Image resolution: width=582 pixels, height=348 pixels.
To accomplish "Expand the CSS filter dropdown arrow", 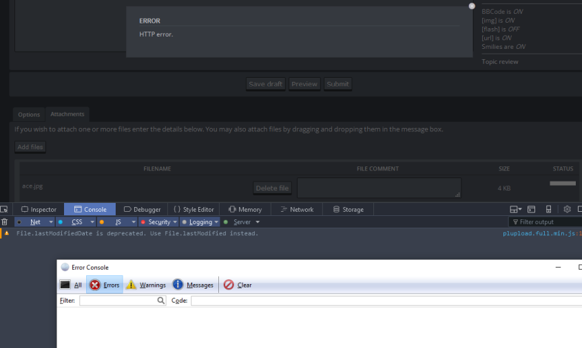I will (x=92, y=222).
